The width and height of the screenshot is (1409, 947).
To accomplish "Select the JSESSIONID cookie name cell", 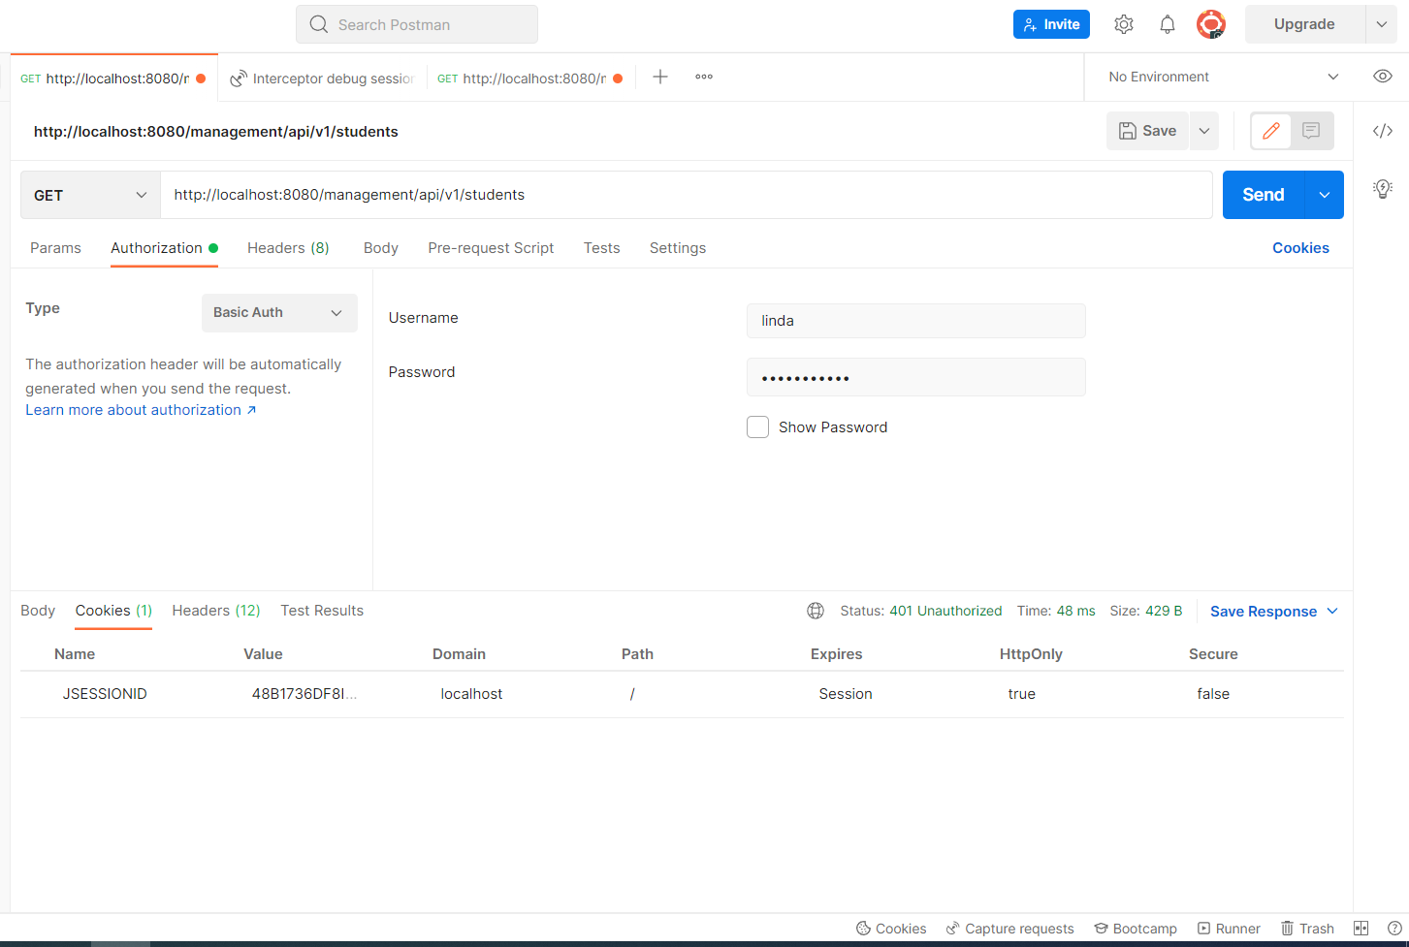I will click(x=105, y=694).
